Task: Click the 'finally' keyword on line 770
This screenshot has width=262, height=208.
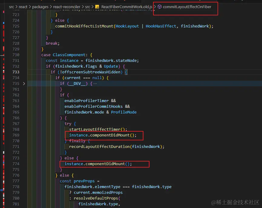Action: pyautogui.click(x=77, y=141)
